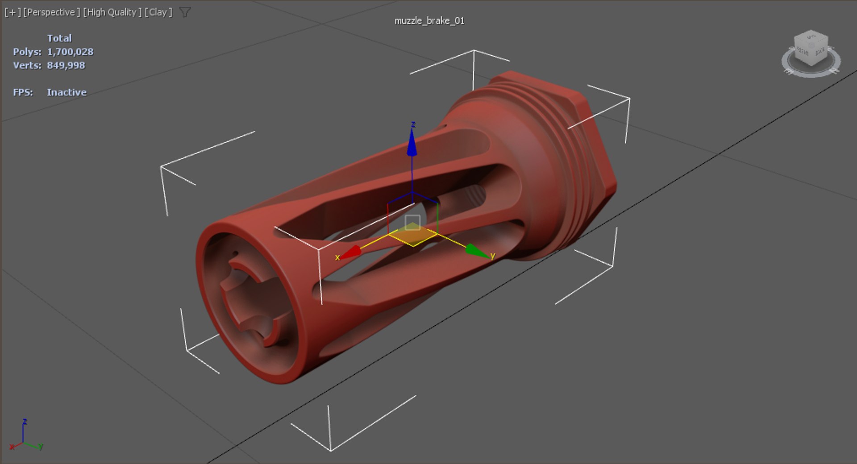Click the green Y-axis arrow of move gizmo
The width and height of the screenshot is (857, 464).
477,252
